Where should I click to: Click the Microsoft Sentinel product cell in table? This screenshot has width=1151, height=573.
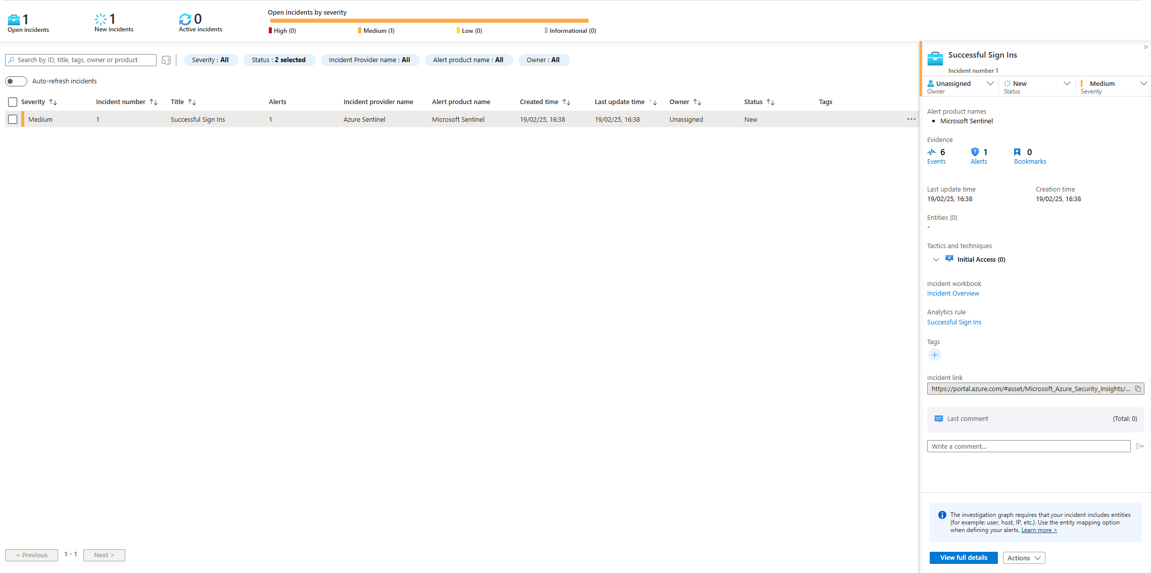[x=458, y=120]
